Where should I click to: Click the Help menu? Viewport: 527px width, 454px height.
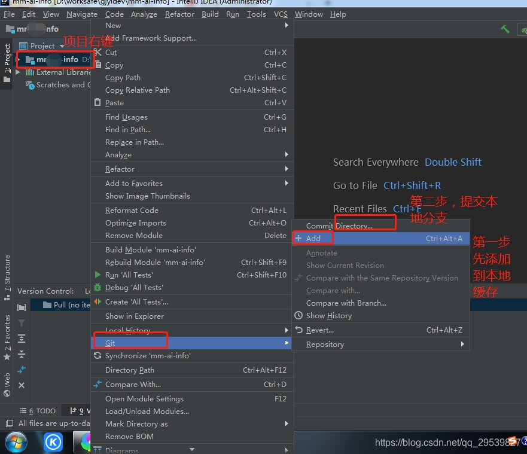[x=338, y=14]
